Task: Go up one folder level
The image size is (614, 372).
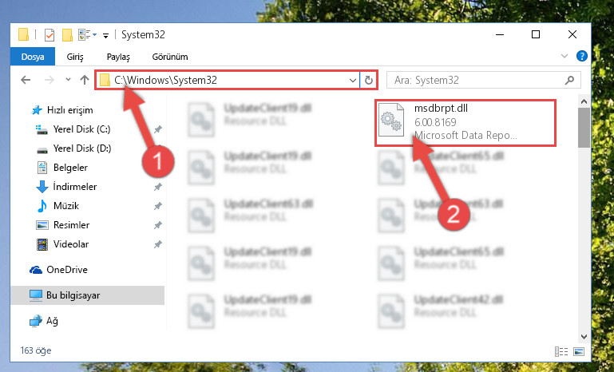Action: (x=85, y=80)
